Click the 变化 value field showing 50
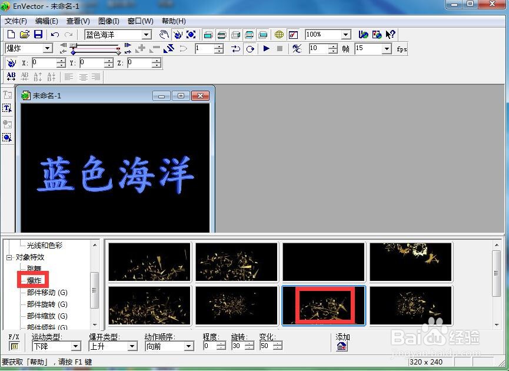The image size is (509, 371). [x=266, y=346]
